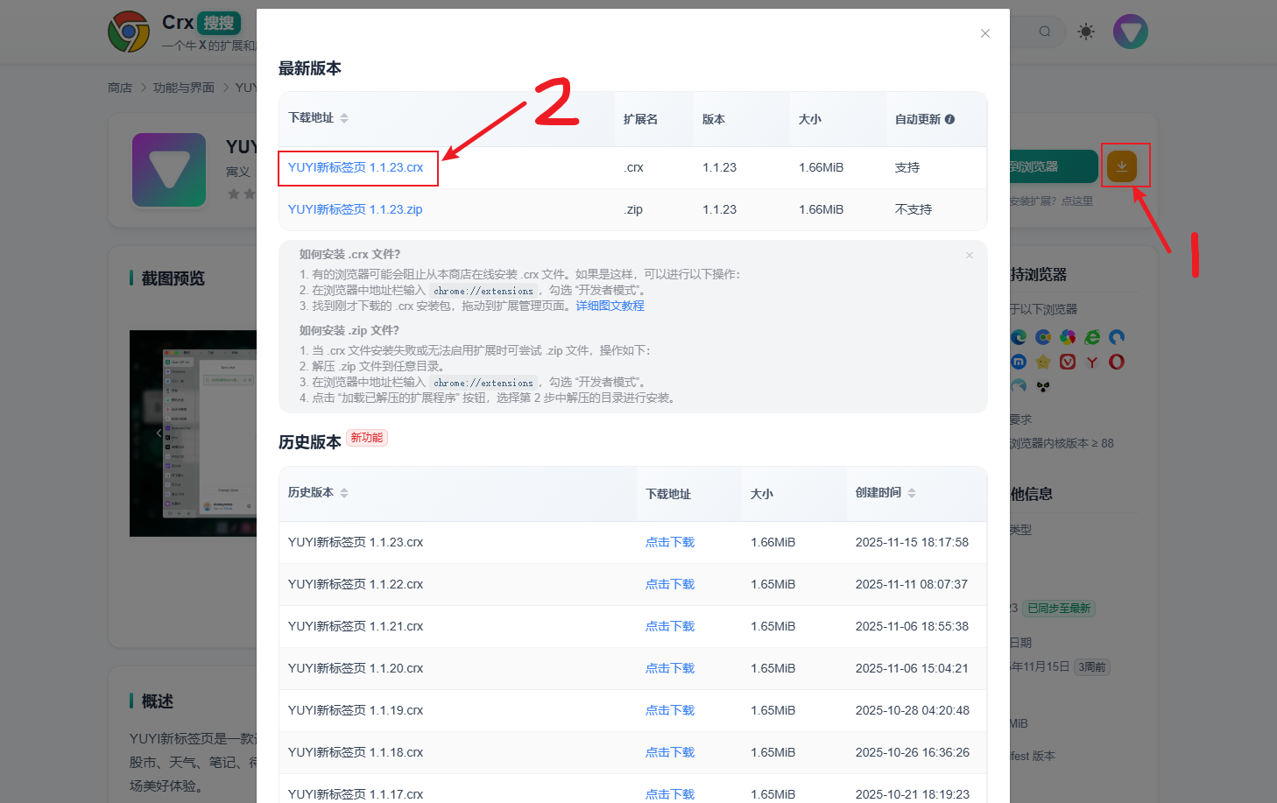Click the date 2025-10-26 16:36:26
The height and width of the screenshot is (803, 1277).
click(912, 752)
